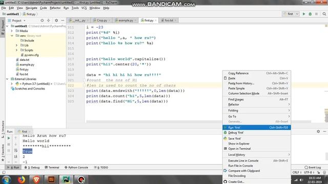Click the Brave browser taskbar icon

pyautogui.click(x=36, y=179)
